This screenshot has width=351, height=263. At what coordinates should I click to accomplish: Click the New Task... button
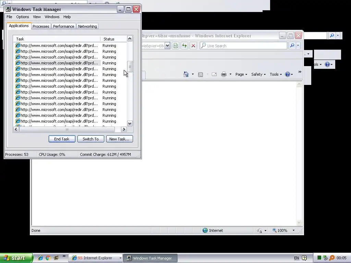click(119, 139)
